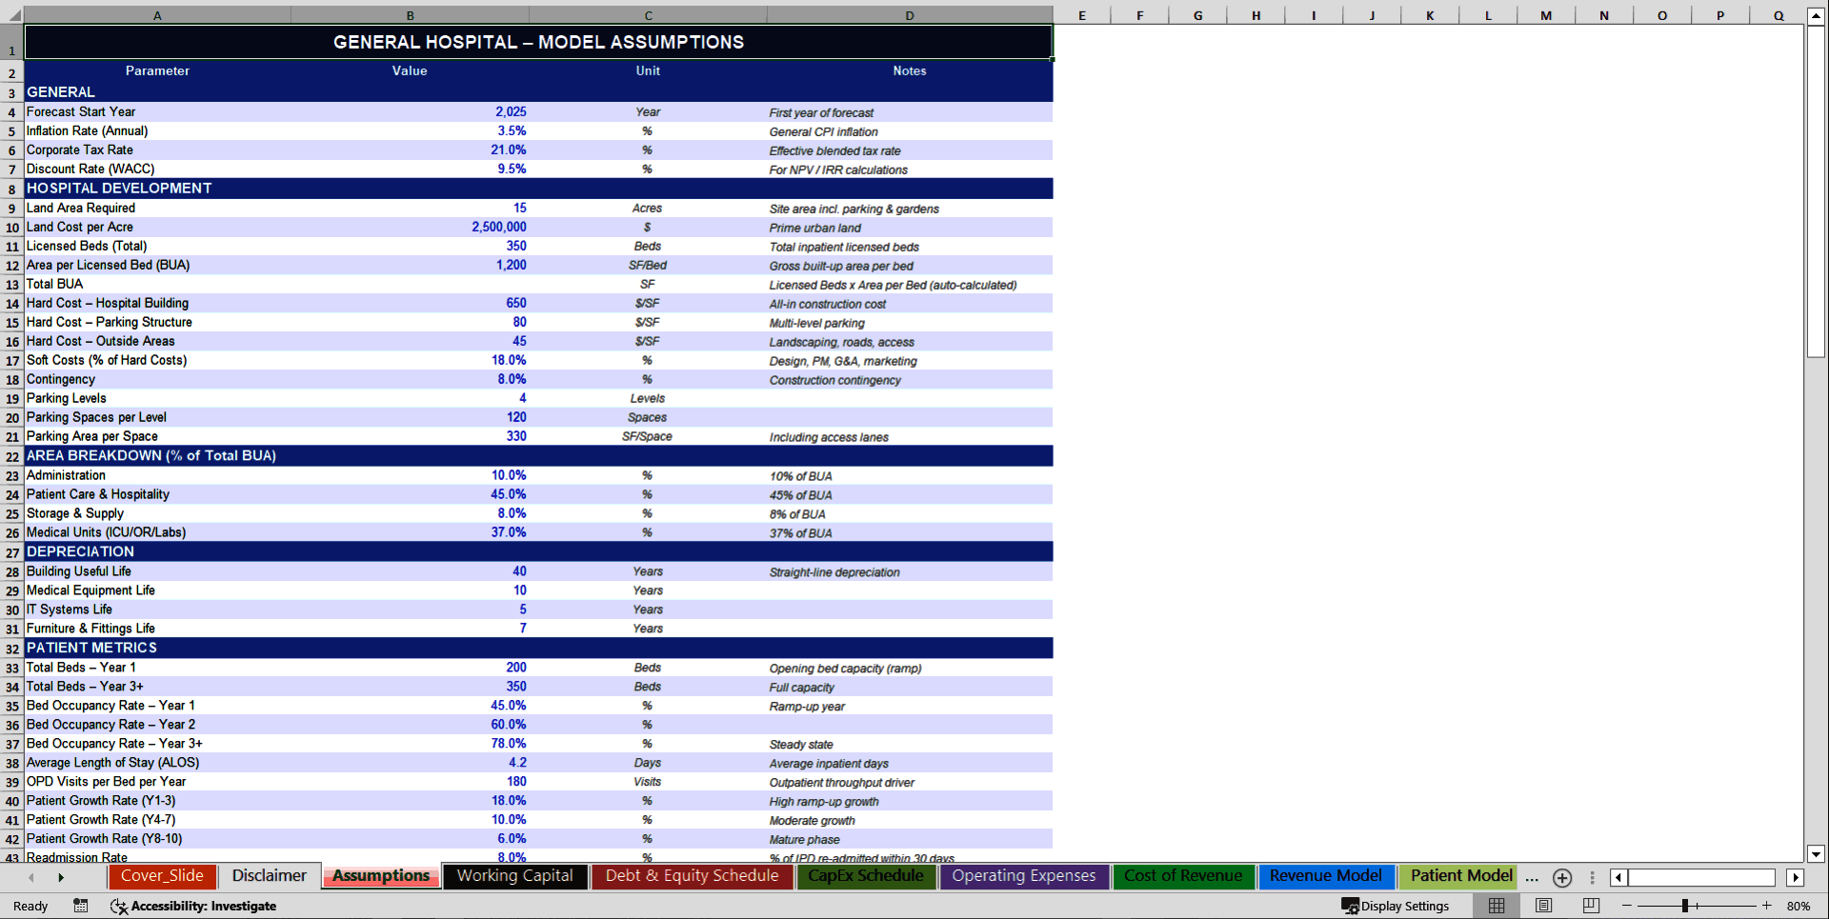The height and width of the screenshot is (919, 1829).
Task: Add a new worksheet with the plus button
Action: point(1561,878)
